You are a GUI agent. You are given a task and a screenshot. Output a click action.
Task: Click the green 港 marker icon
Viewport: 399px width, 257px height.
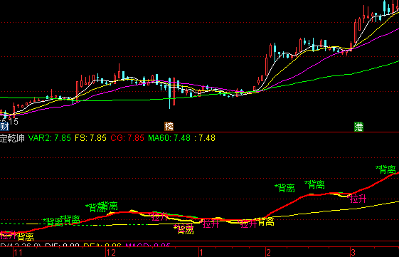(x=358, y=127)
